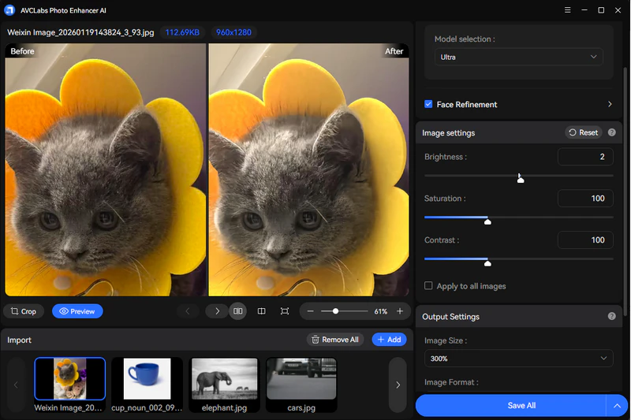Expand Face Refinement options chevron
631x420 pixels.
610,104
